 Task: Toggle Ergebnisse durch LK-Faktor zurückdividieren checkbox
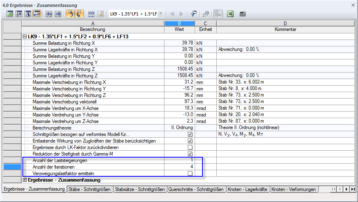190,147
